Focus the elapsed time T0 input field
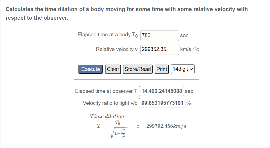Screen dimensions: 270x148 click(x=160, y=35)
